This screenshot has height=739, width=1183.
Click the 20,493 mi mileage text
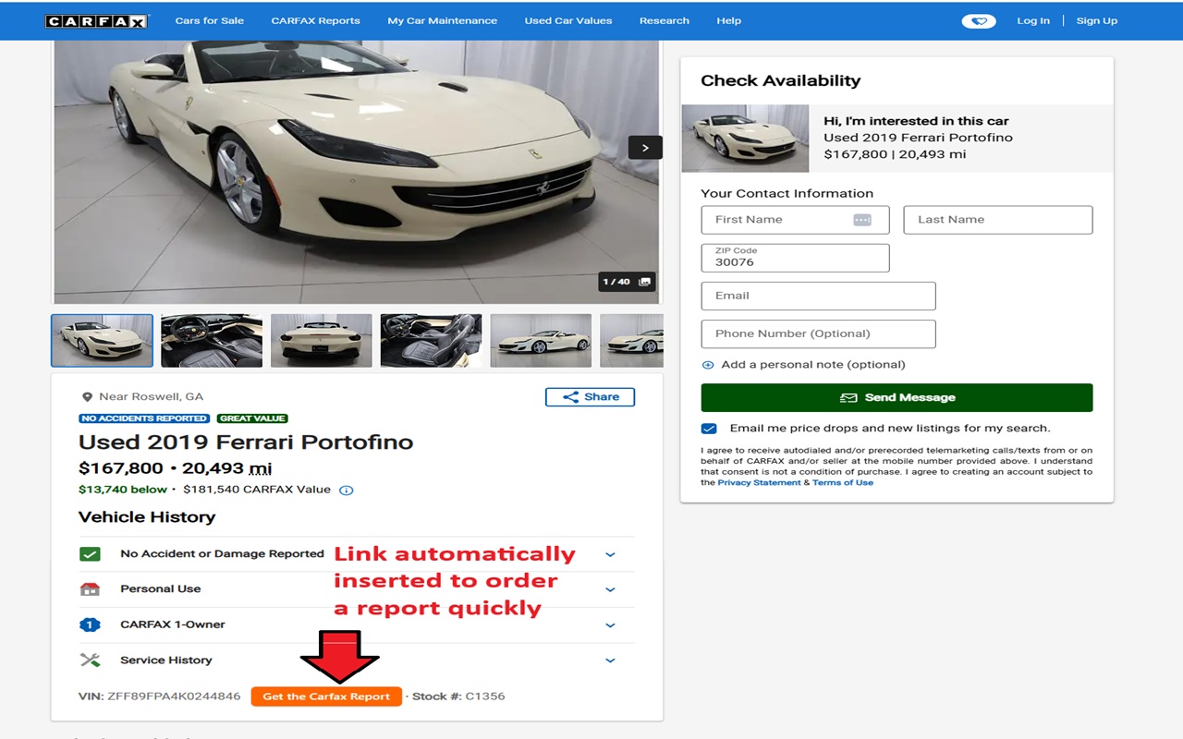coord(226,468)
